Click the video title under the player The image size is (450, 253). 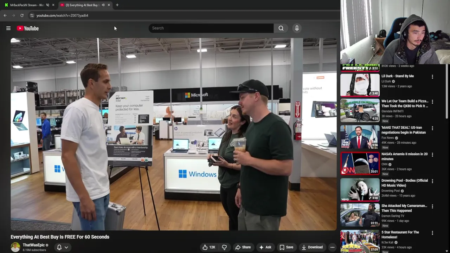point(60,237)
